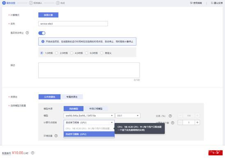
Task: Click step 2 circle in the wizard progress
Action: [x=31, y=3]
